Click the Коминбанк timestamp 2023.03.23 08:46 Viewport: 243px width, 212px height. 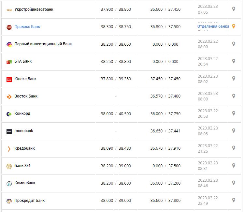coord(207,183)
